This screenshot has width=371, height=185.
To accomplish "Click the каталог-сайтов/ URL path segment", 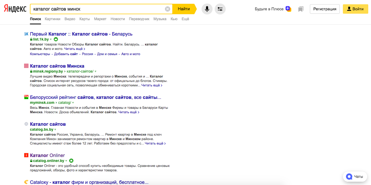I will (x=80, y=71).
